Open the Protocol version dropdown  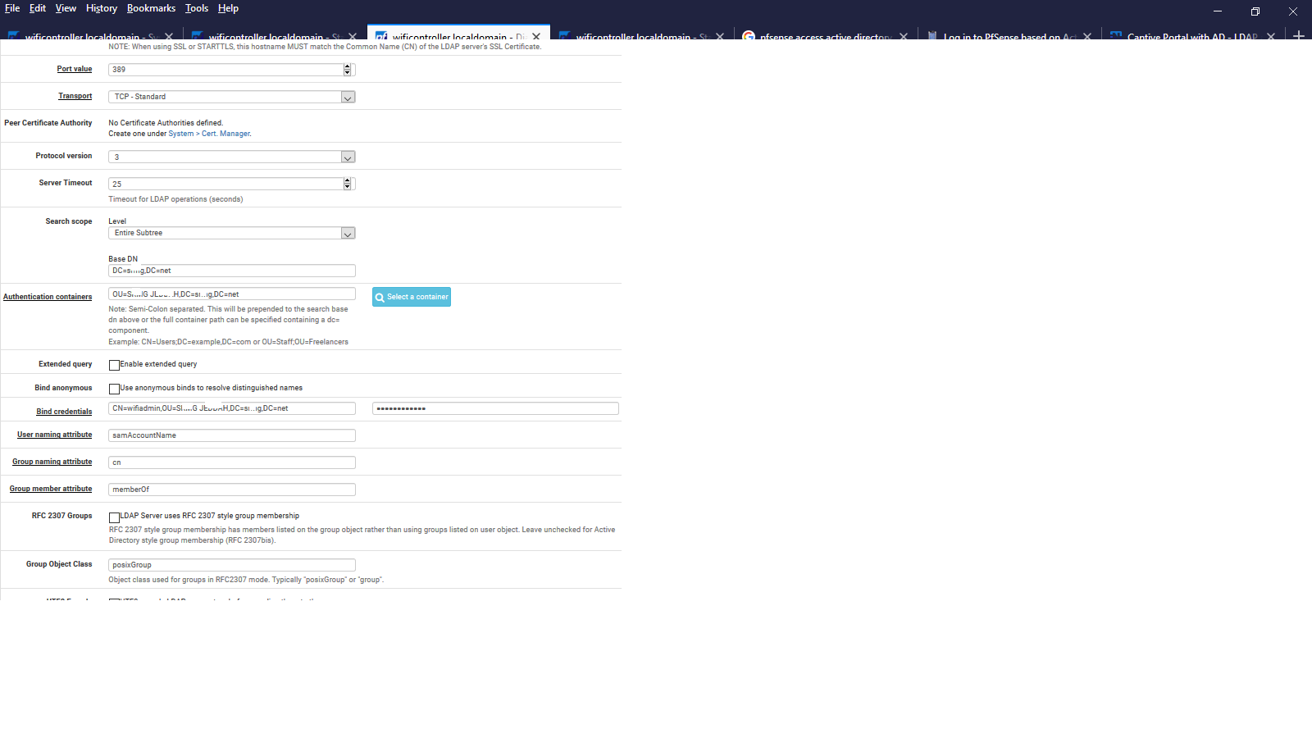(x=232, y=157)
